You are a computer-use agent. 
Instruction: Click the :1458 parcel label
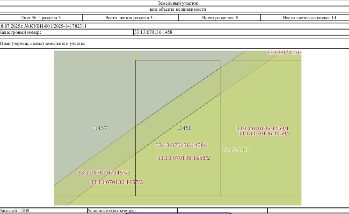click(185, 128)
